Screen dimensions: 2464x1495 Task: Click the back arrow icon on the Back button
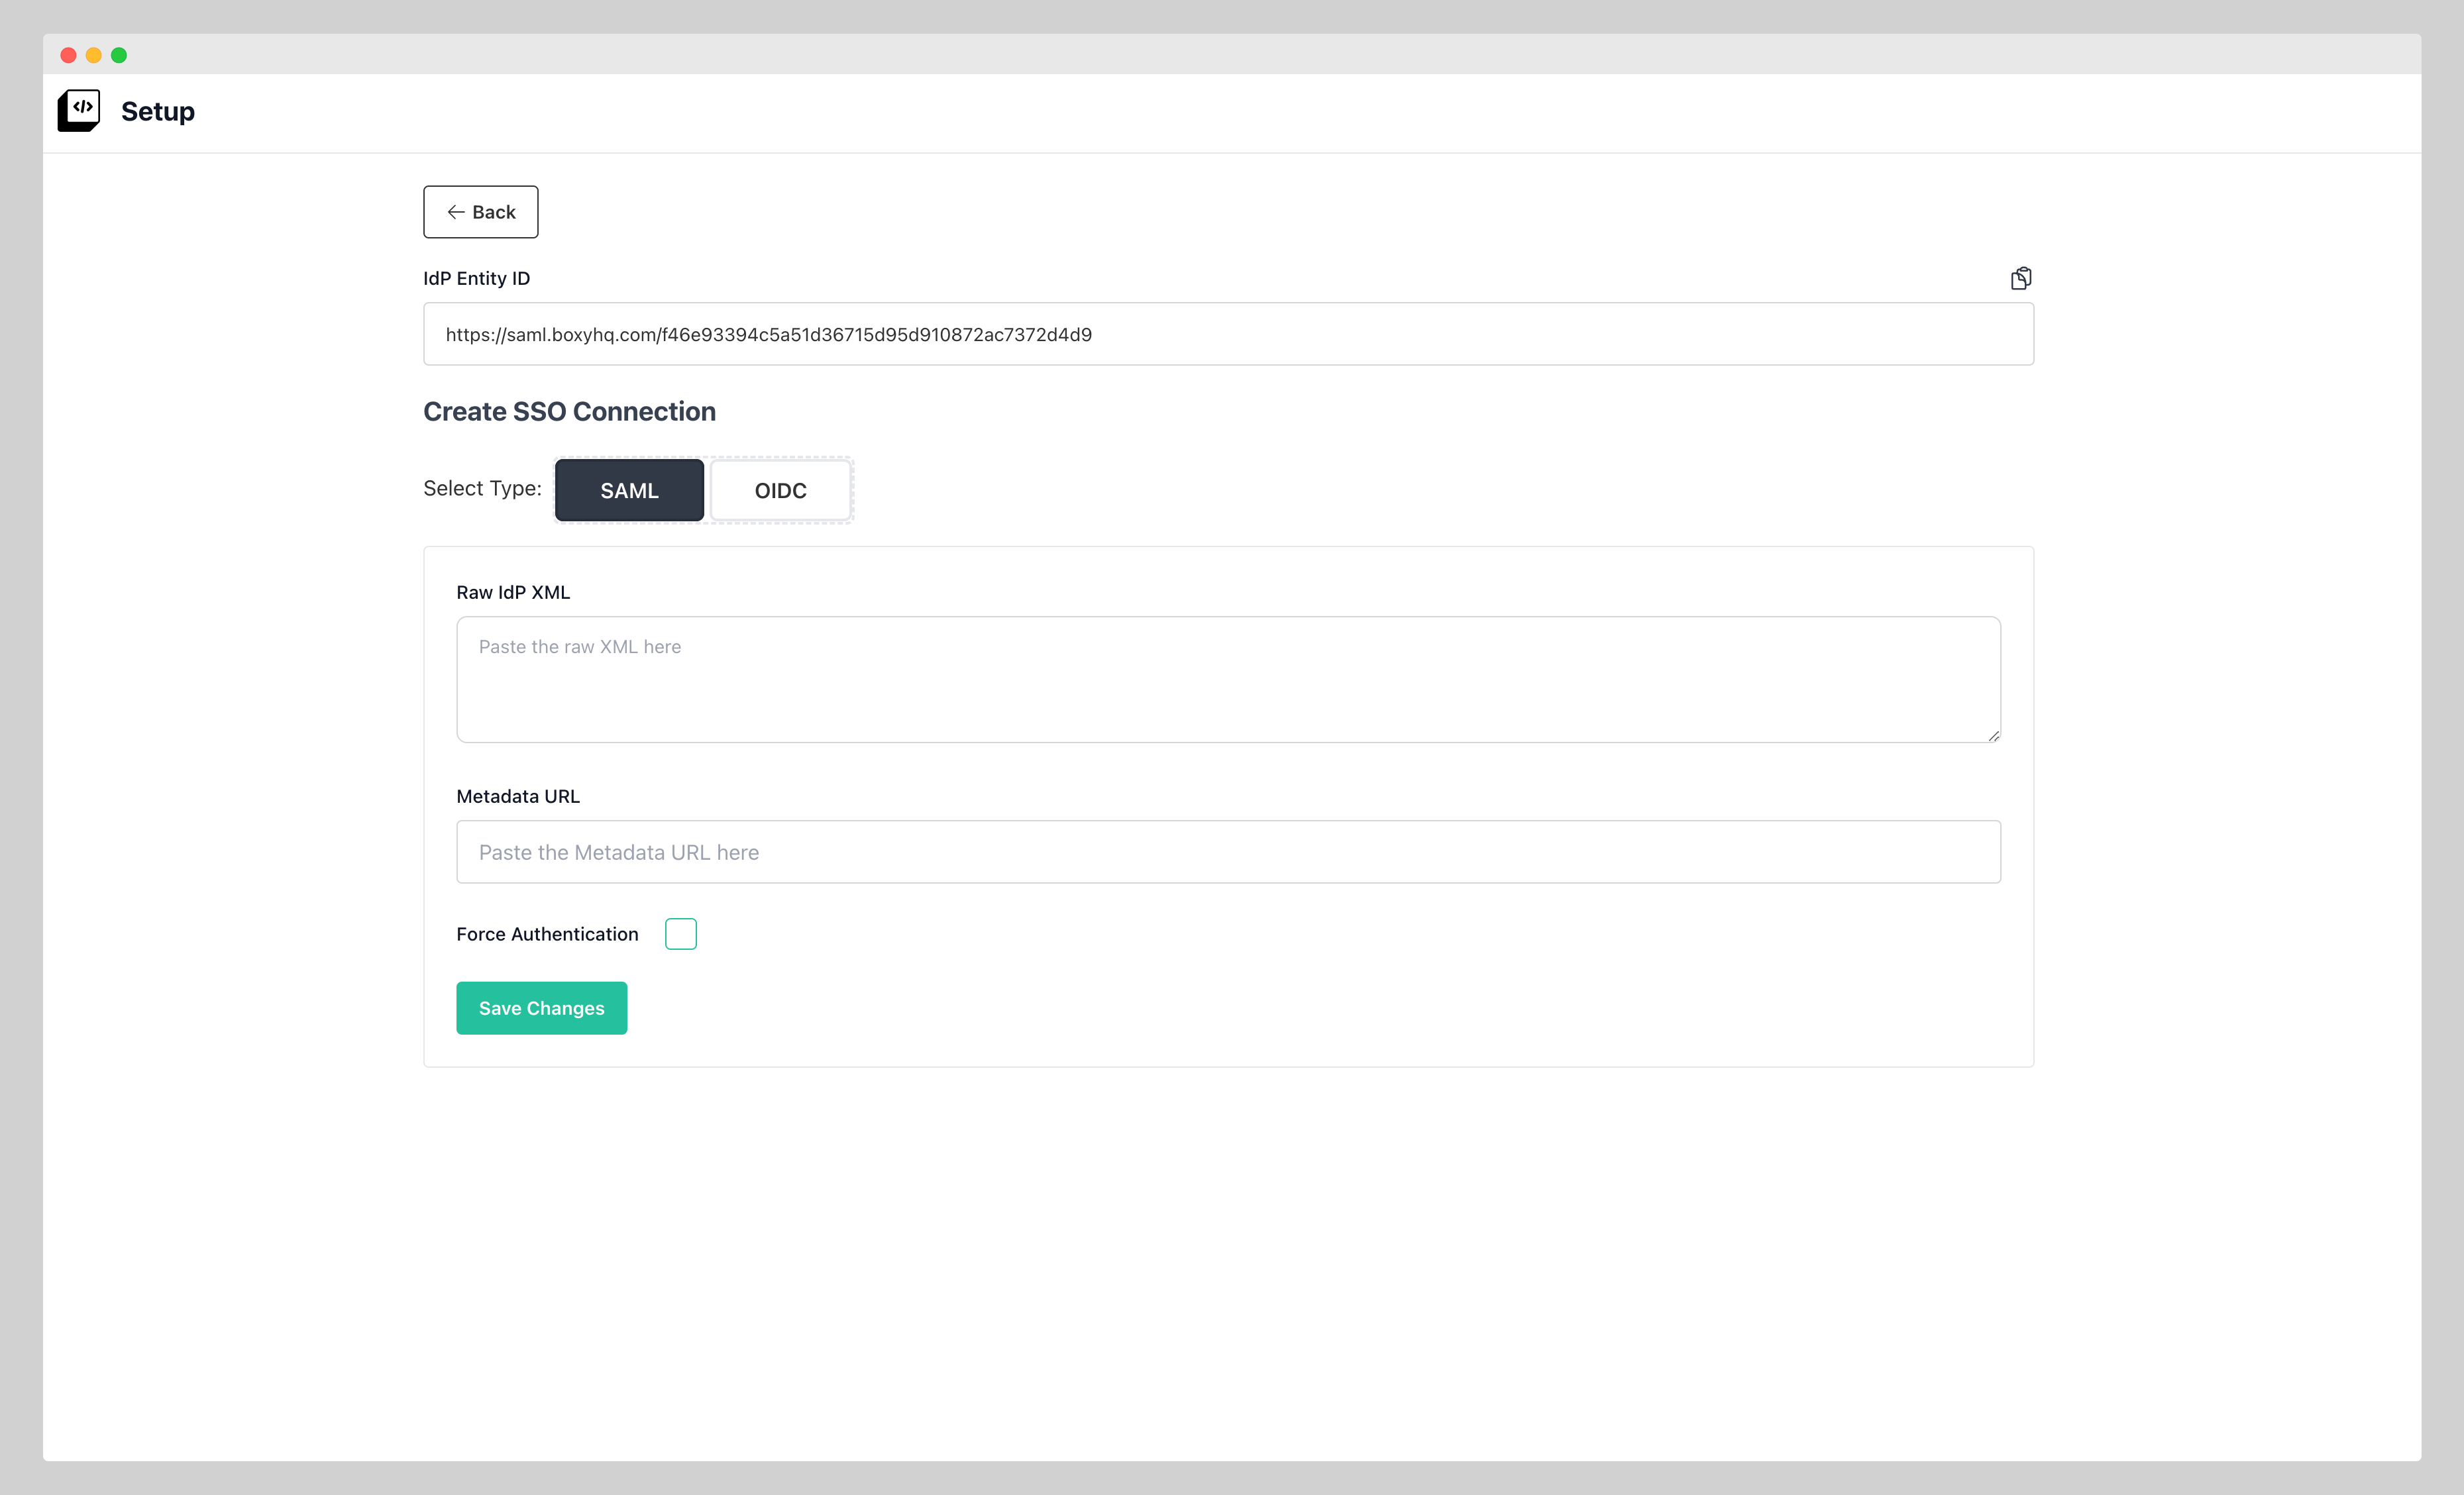(x=456, y=212)
